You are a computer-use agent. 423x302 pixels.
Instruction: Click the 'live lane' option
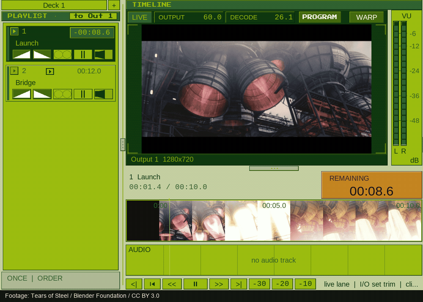coord(337,284)
